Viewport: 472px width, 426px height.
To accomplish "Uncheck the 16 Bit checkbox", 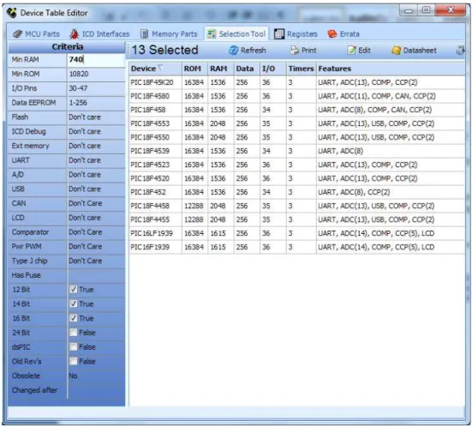I will click(x=73, y=318).
